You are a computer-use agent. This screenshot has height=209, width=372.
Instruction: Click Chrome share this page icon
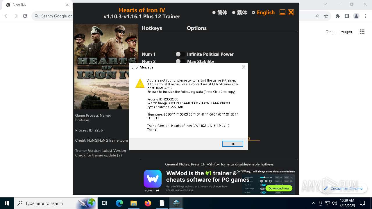click(x=317, y=16)
